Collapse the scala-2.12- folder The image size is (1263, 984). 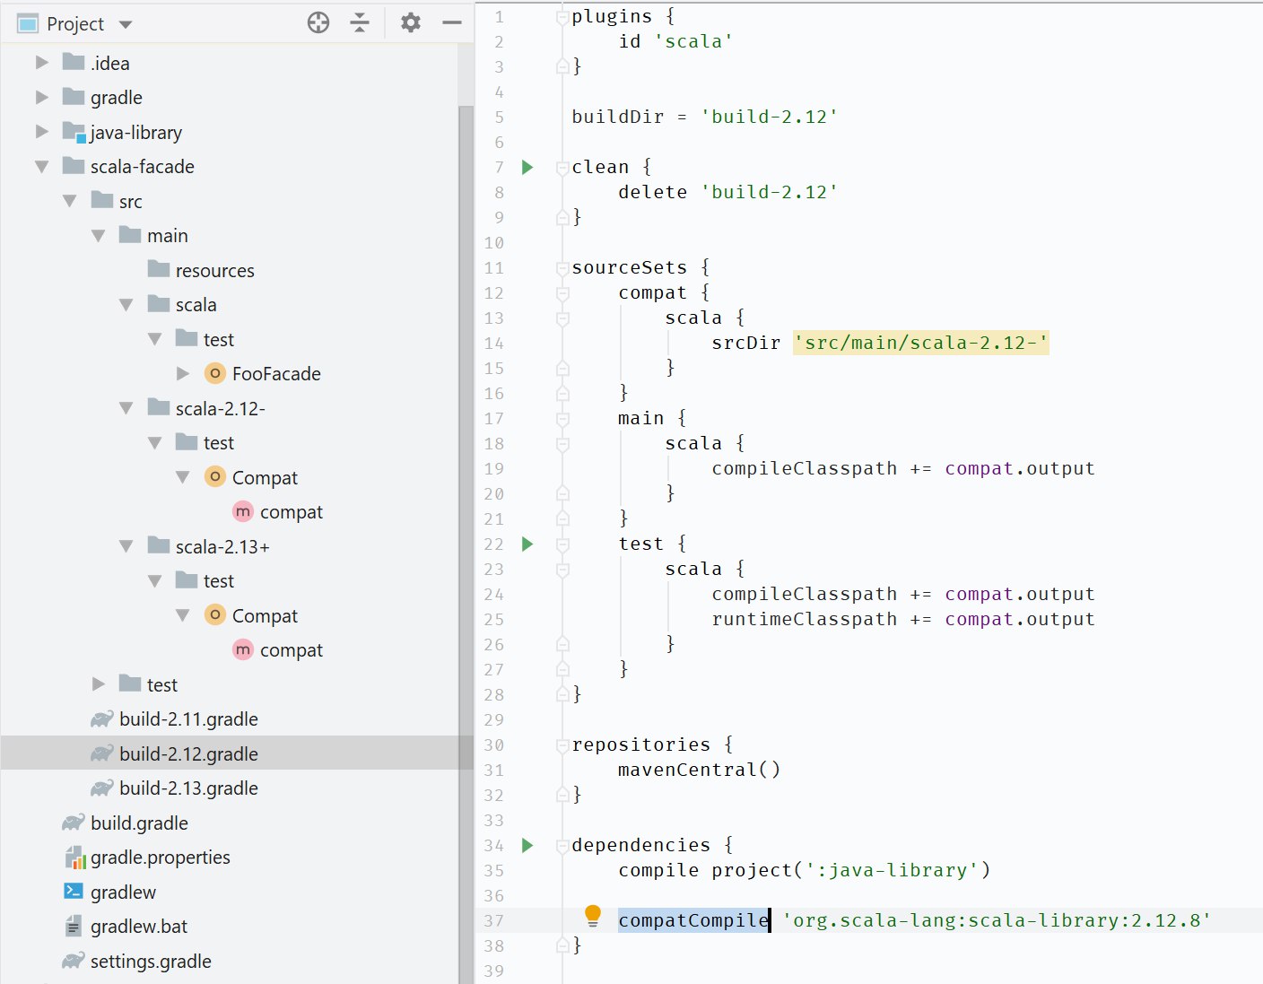126,408
